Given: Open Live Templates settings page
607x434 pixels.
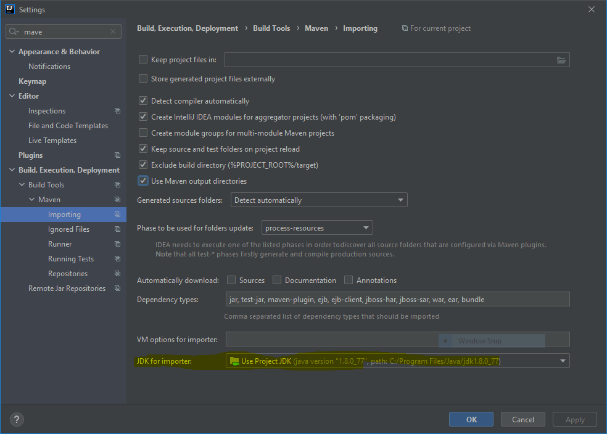Looking at the screenshot, I should pyautogui.click(x=52, y=141).
